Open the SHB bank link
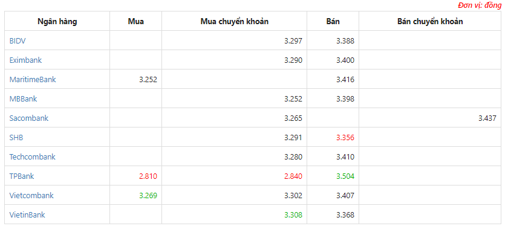Viewport: 508px width, 229px height. 16,137
